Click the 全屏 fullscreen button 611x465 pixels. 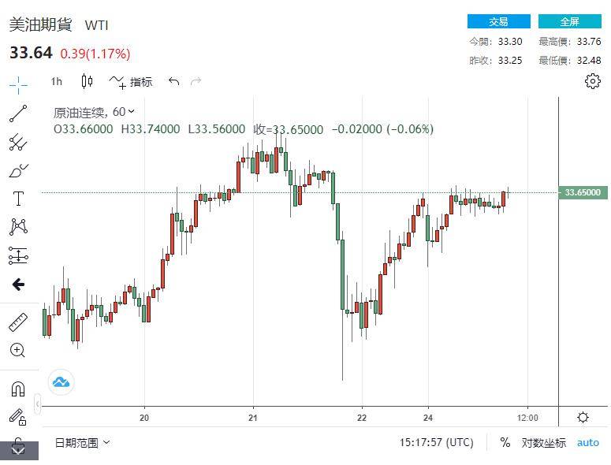569,21
